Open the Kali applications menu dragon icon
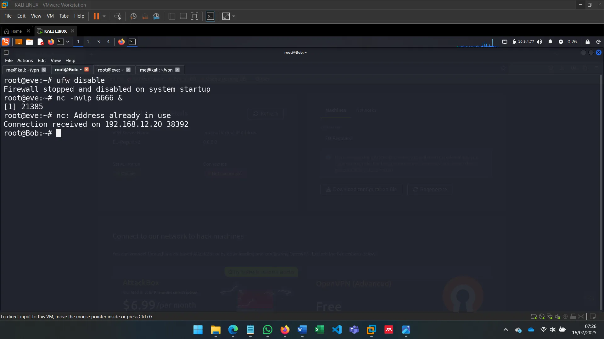The height and width of the screenshot is (339, 604). click(x=5, y=42)
